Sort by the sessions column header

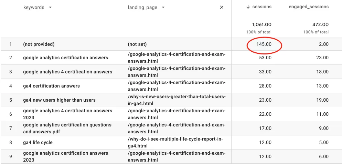[x=262, y=7]
